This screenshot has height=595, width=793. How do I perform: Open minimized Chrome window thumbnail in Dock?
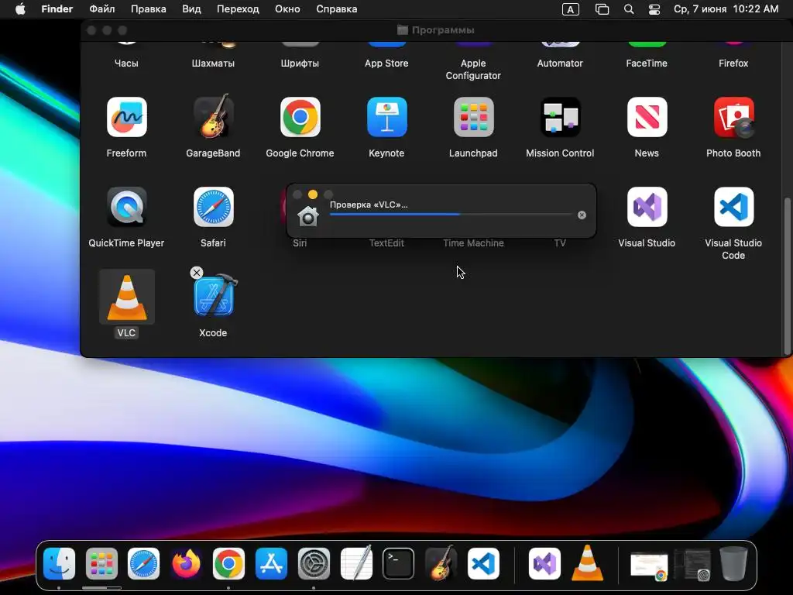649,566
